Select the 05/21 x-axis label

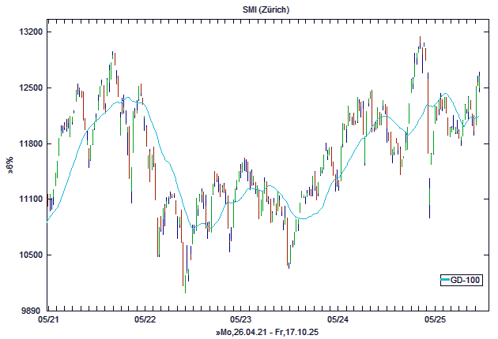click(x=48, y=320)
